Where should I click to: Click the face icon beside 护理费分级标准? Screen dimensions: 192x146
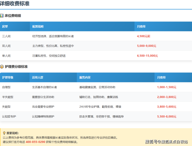[x=2, y=67]
